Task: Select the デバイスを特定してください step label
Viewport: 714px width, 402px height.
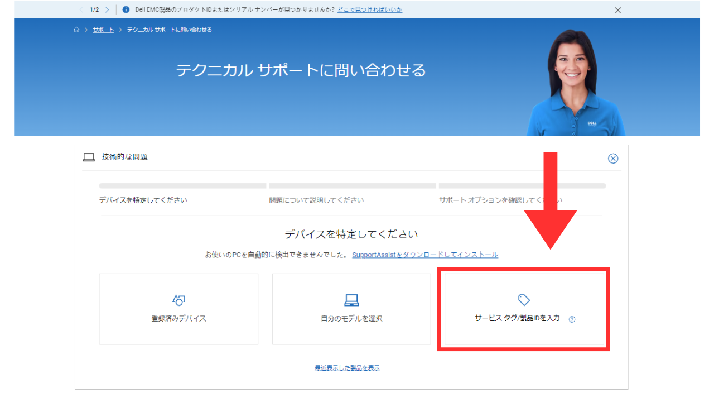Action: [143, 200]
